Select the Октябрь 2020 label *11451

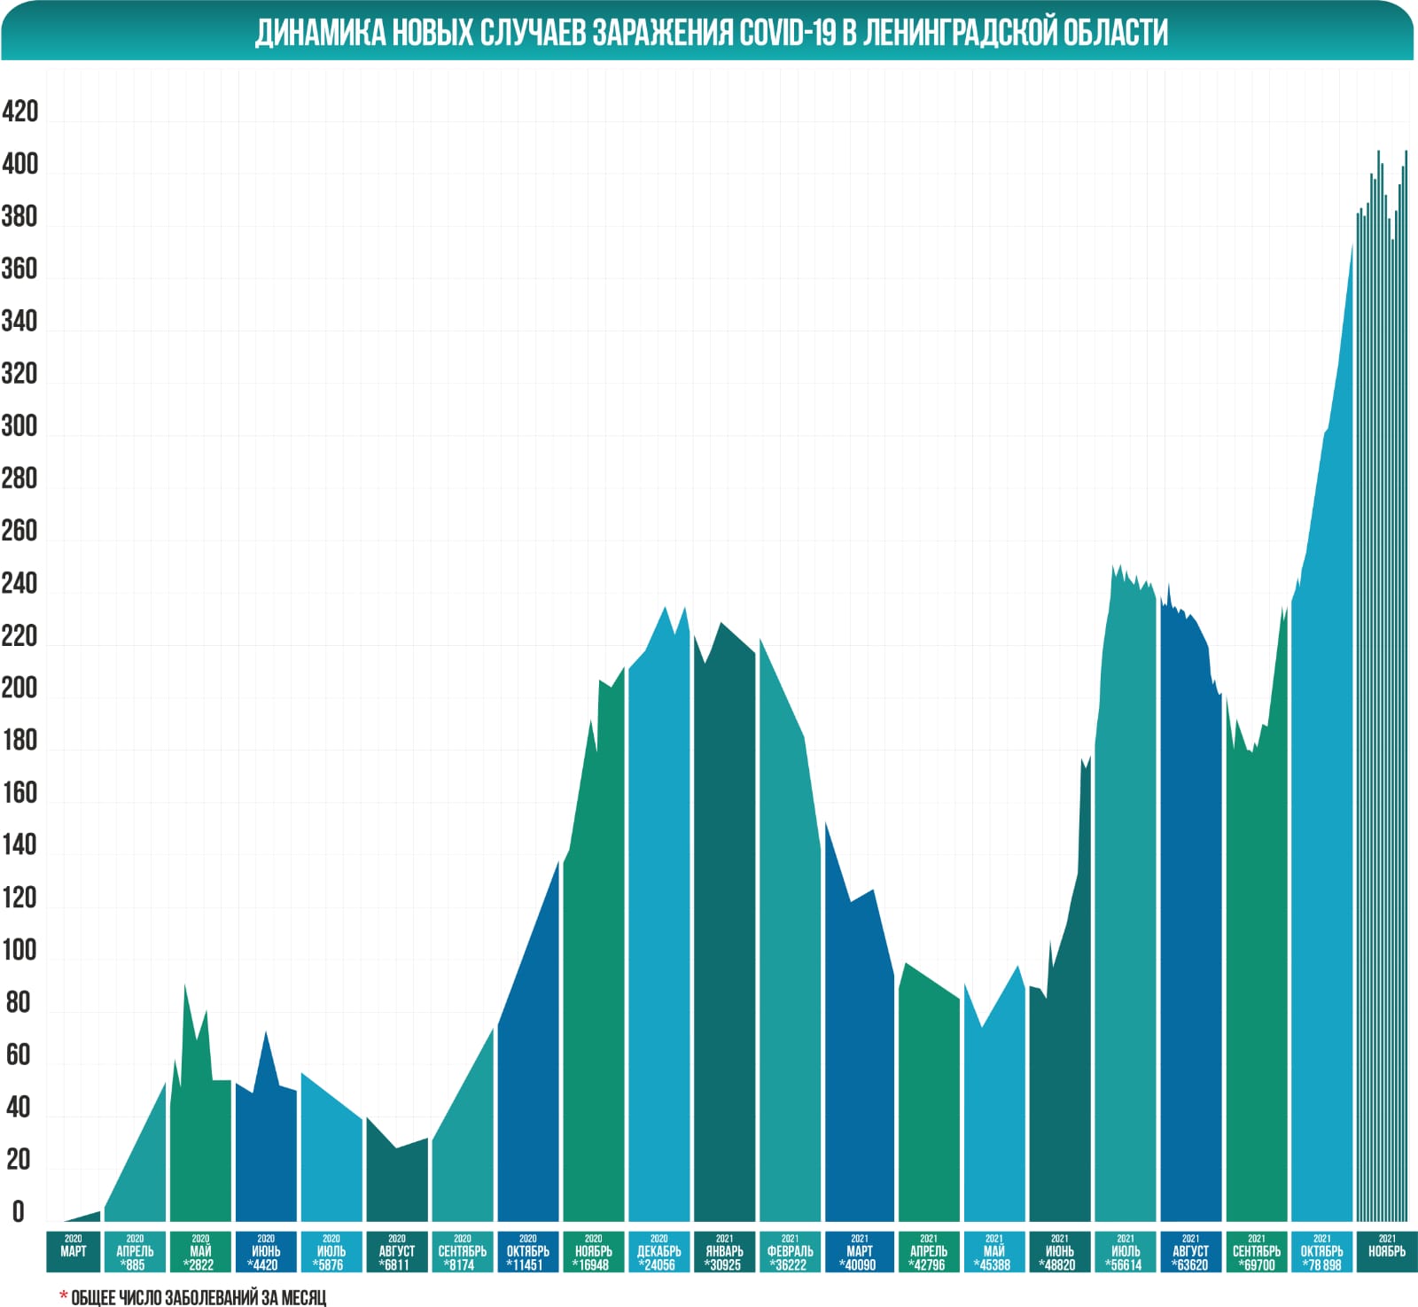pos(528,1251)
